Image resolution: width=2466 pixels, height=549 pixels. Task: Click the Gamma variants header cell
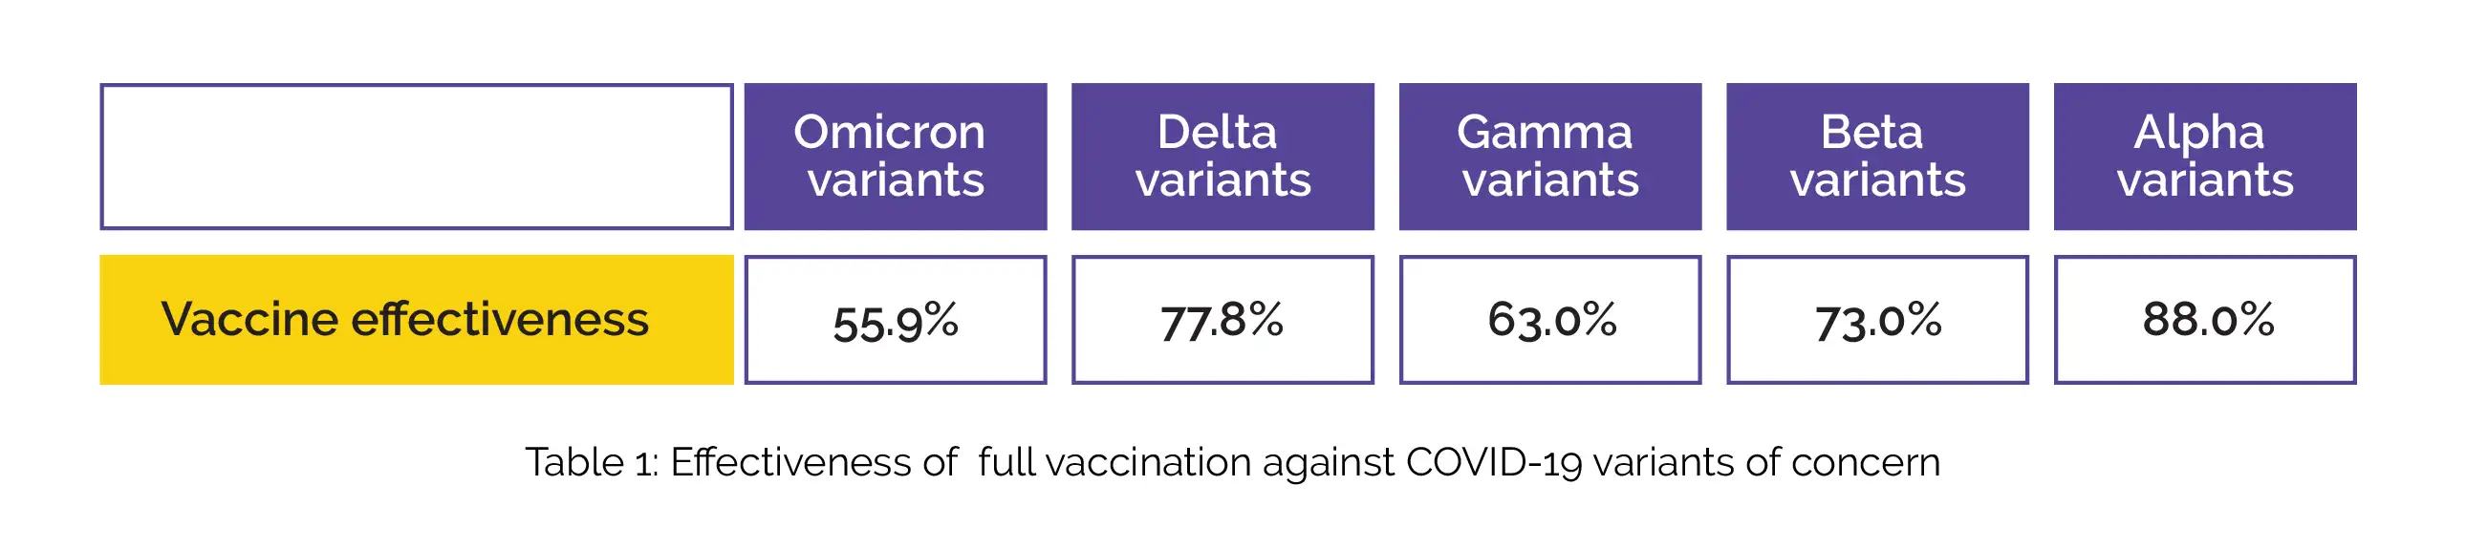1550,157
